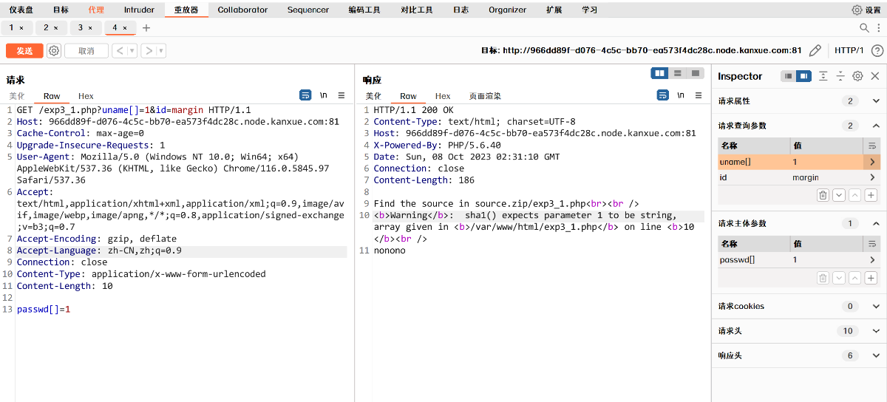Collapse all Inspector sections icon

[x=840, y=76]
